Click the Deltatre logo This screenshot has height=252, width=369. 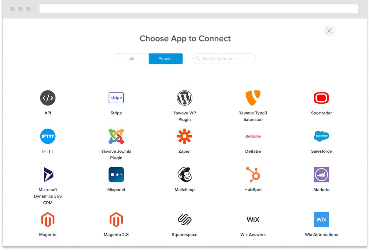[253, 136]
